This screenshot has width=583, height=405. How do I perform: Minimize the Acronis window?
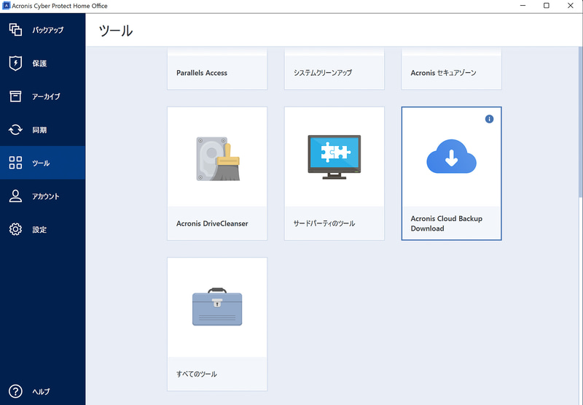[523, 6]
